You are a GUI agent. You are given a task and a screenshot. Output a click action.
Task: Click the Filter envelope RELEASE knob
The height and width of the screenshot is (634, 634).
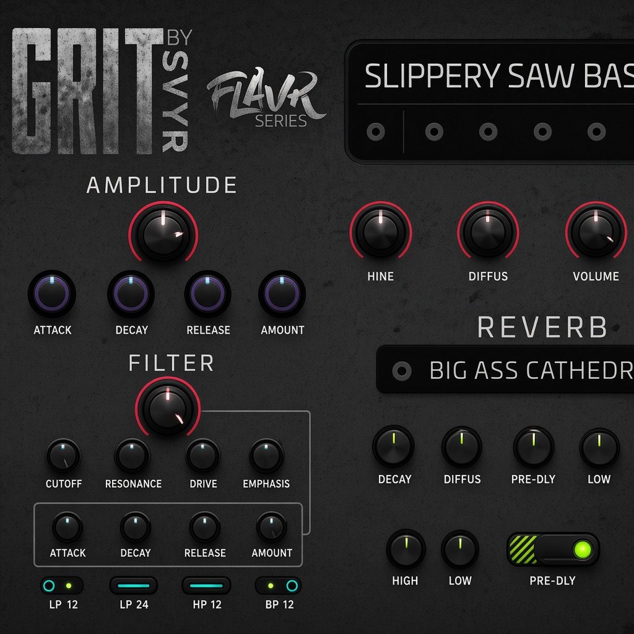(x=204, y=528)
